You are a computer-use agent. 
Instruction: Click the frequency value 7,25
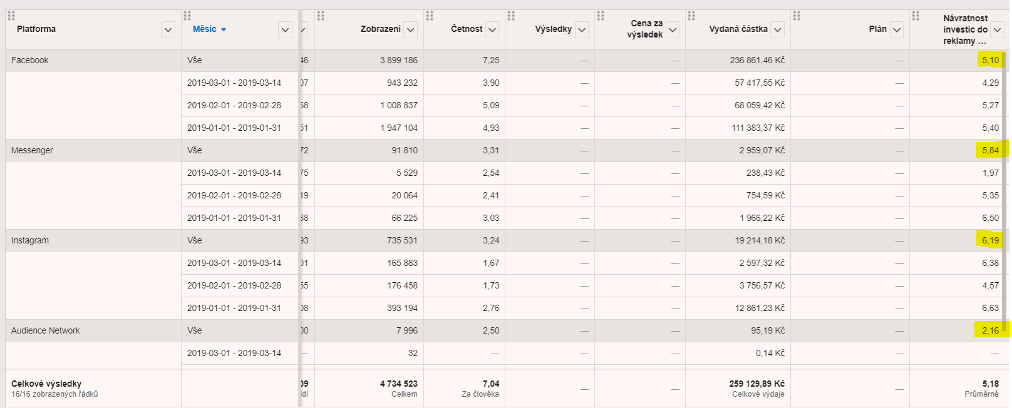click(491, 60)
